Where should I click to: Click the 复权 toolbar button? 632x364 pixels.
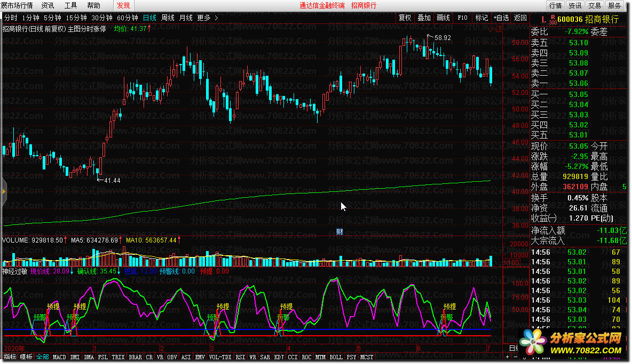[x=405, y=18]
